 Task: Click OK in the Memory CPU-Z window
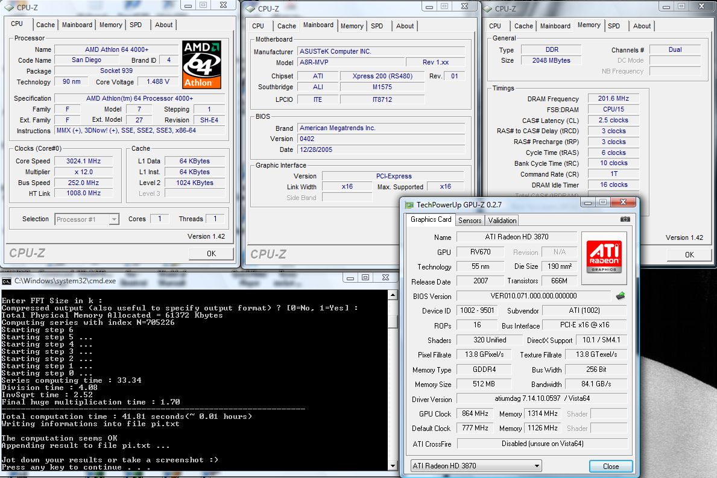point(689,255)
